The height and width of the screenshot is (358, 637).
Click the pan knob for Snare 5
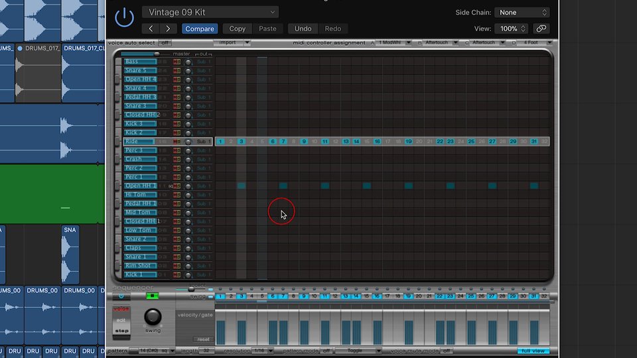[x=188, y=71]
